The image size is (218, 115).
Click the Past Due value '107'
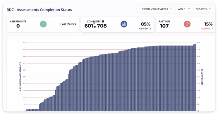pyautogui.click(x=164, y=26)
